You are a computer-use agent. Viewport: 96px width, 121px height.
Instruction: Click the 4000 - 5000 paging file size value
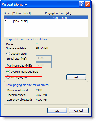point(61,18)
